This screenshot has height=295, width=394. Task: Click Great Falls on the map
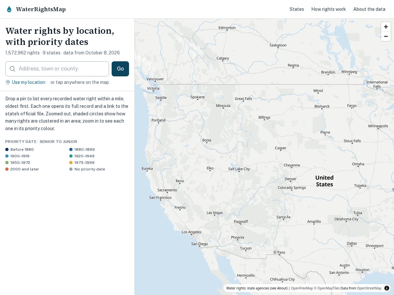[243, 99]
